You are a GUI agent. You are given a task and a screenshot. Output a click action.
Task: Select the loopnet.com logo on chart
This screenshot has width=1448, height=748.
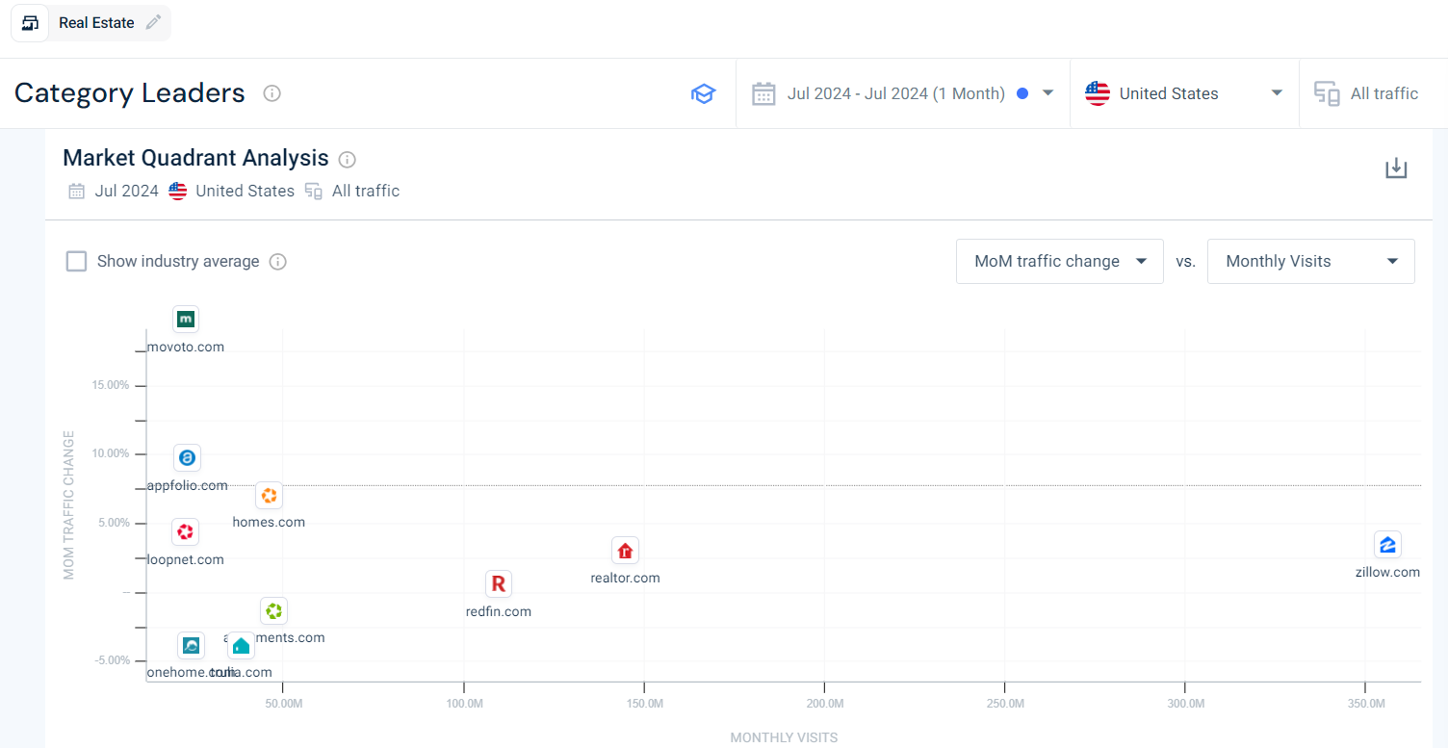tap(185, 531)
